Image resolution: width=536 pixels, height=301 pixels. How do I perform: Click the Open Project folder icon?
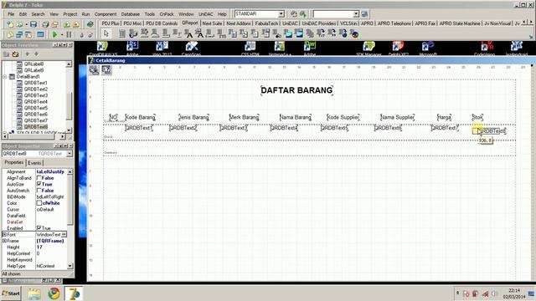tap(54, 24)
